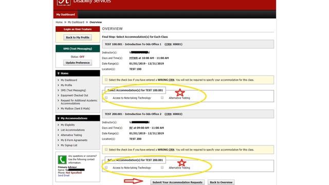The width and height of the screenshot is (329, 185).
Task: Check Alternative Testing for TEST 100.001
Action: [x=162, y=98]
